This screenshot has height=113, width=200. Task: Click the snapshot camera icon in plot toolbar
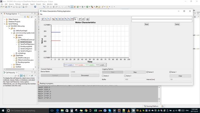click(x=87, y=19)
